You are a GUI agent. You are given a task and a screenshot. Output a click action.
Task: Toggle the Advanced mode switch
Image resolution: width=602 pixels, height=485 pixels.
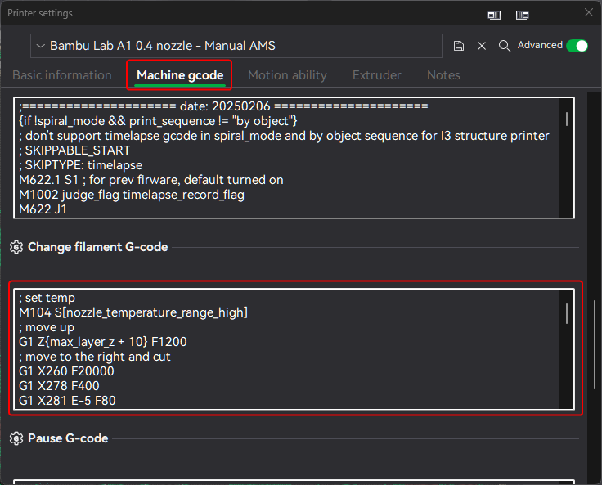click(577, 46)
